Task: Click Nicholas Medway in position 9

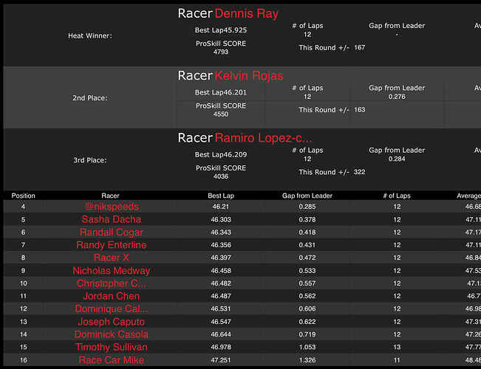Action: (x=111, y=271)
